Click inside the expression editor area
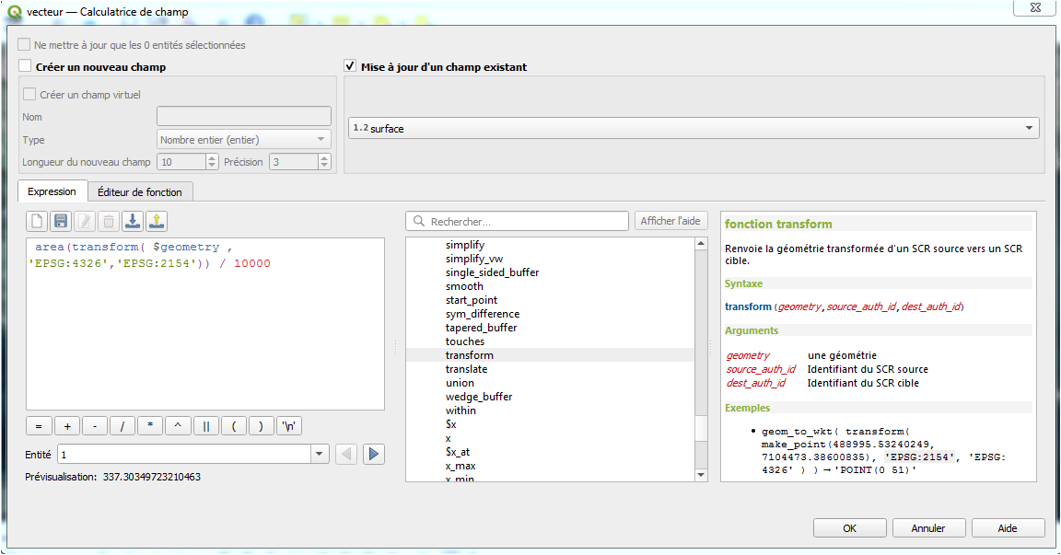The height and width of the screenshot is (555, 1061). click(x=205, y=324)
